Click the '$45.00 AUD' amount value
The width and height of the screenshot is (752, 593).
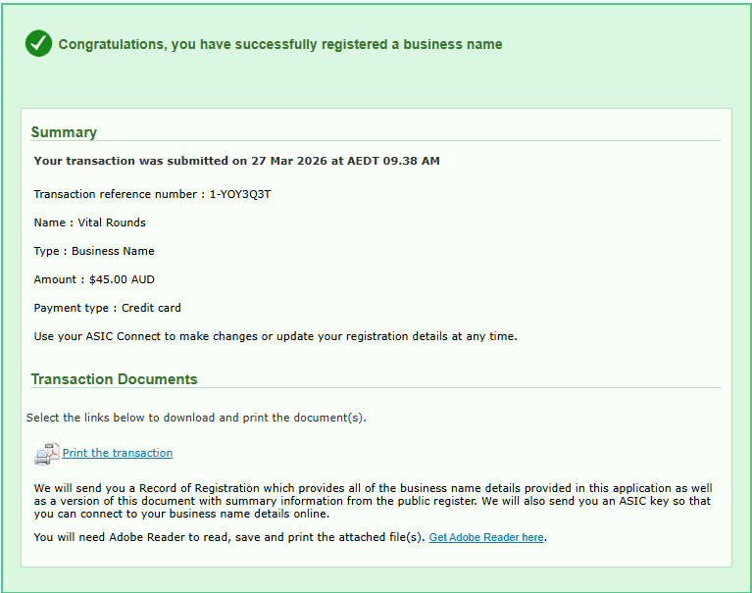click(x=122, y=279)
